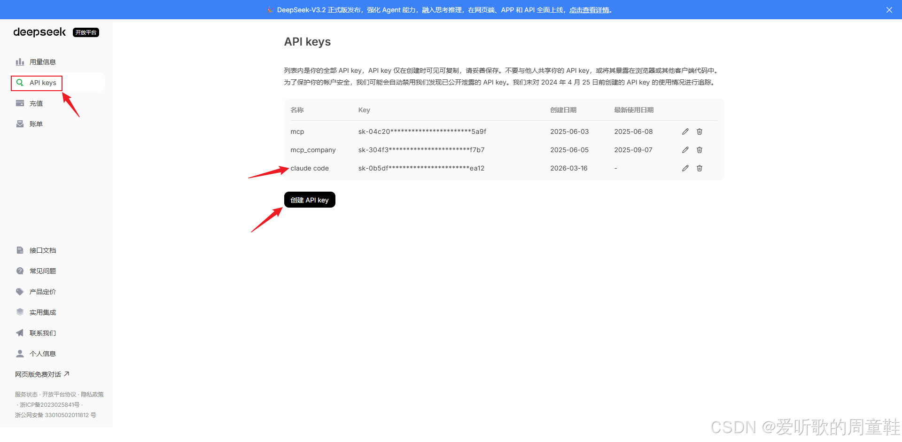The width and height of the screenshot is (902, 442).
Task: Click the API docs 接口文档 icon
Action: [20, 250]
